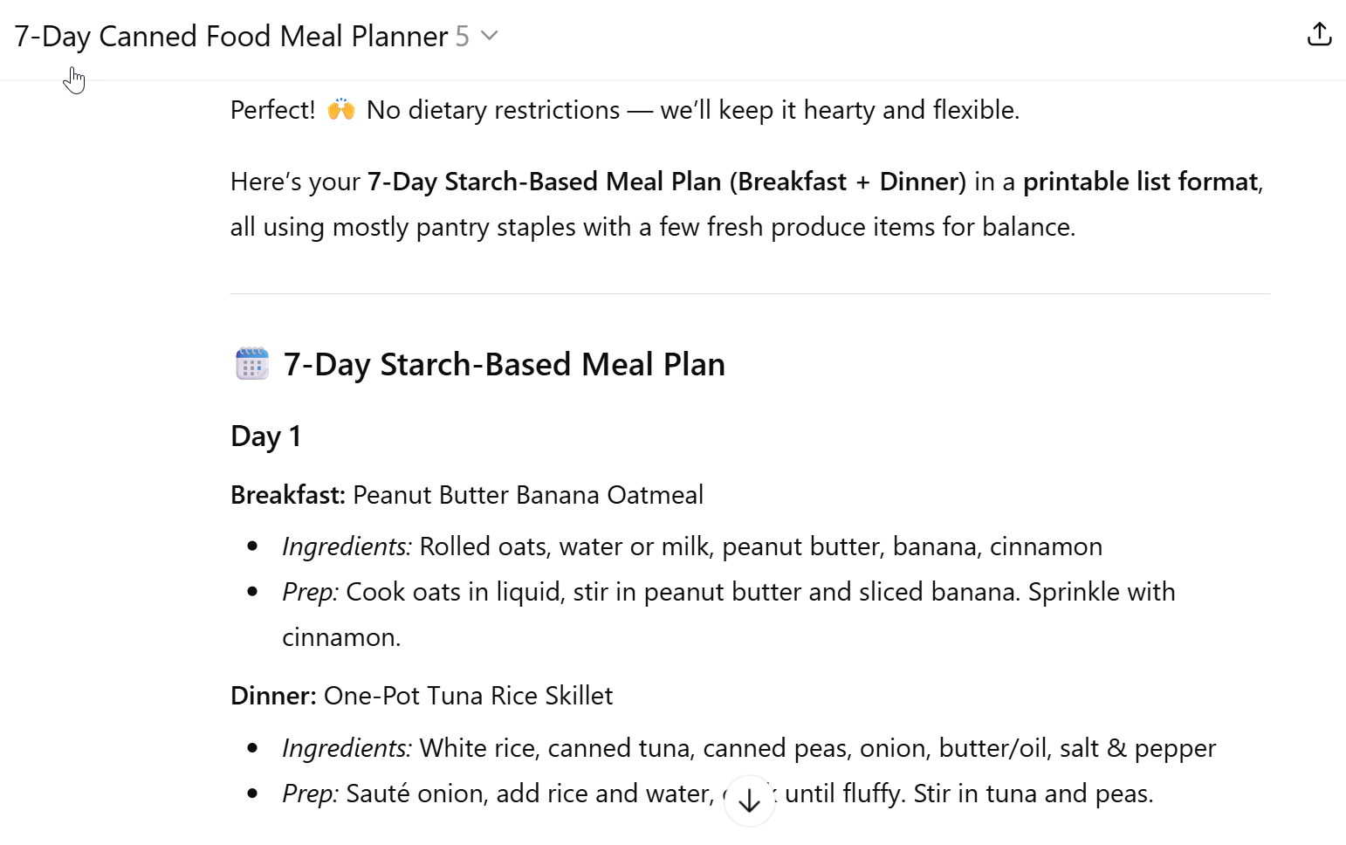Open the 7-Day Canned Food Meal Planner title menu

pos(230,36)
